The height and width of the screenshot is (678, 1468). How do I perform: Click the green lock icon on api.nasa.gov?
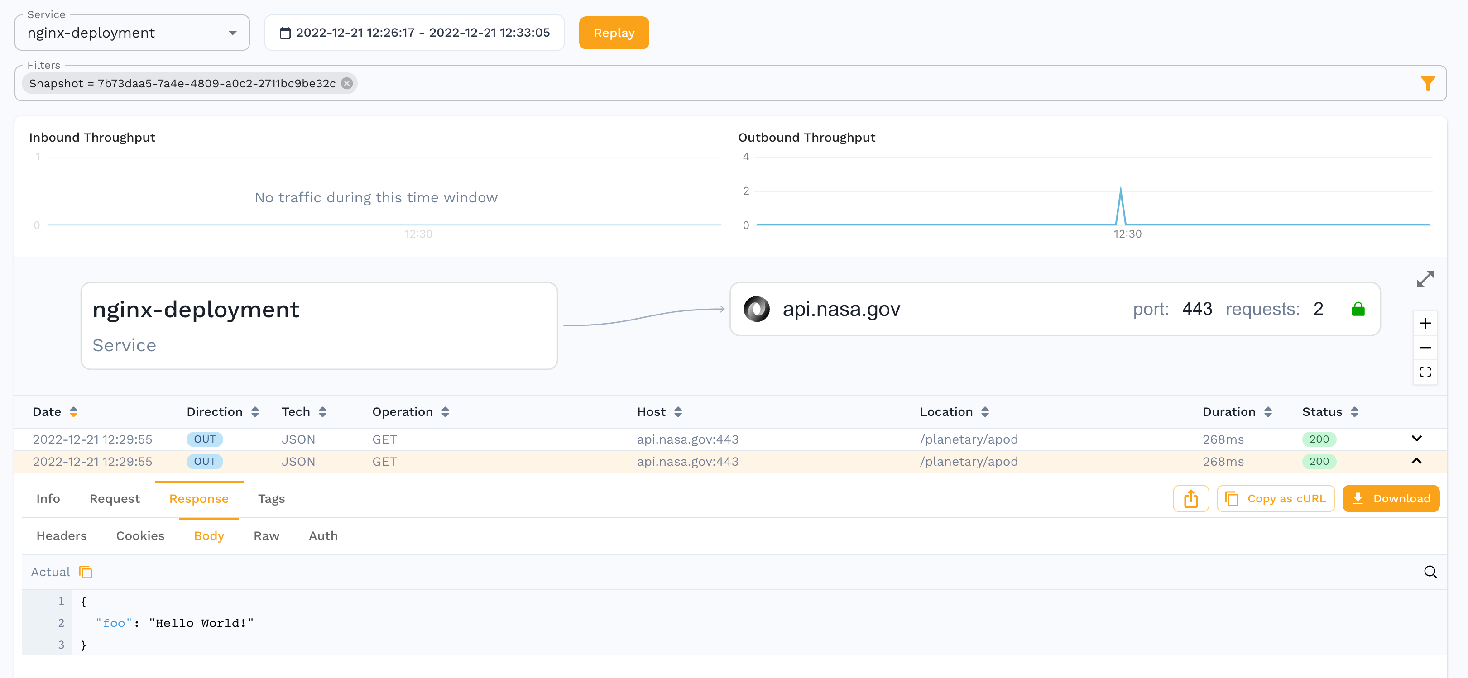1358,309
